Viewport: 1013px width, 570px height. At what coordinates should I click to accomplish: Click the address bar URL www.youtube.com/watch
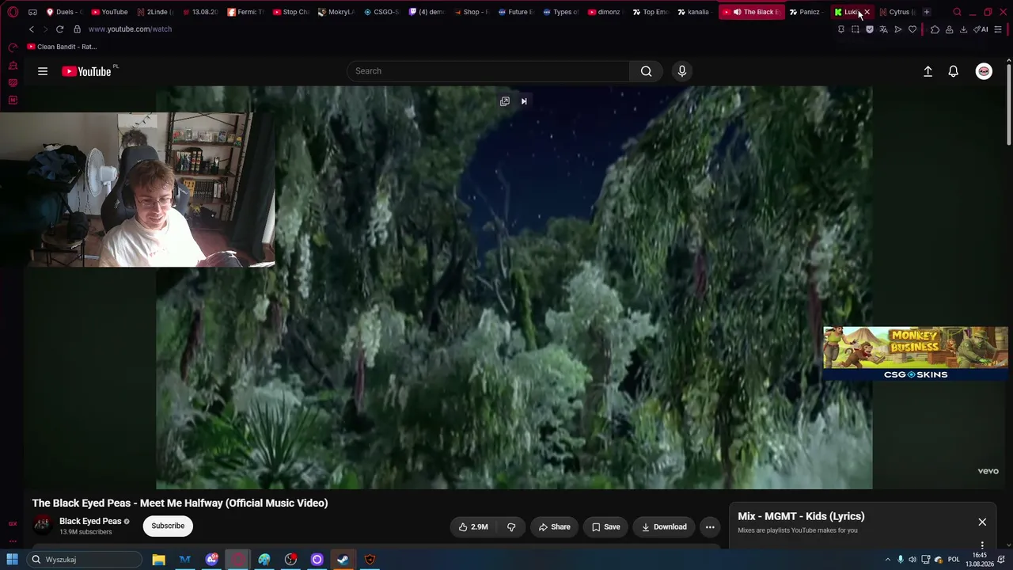point(130,29)
